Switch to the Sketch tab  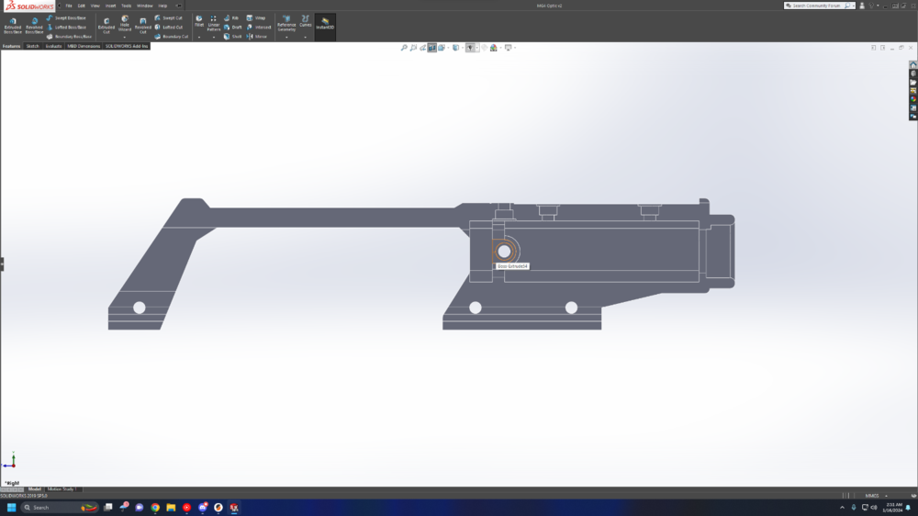pyautogui.click(x=32, y=46)
